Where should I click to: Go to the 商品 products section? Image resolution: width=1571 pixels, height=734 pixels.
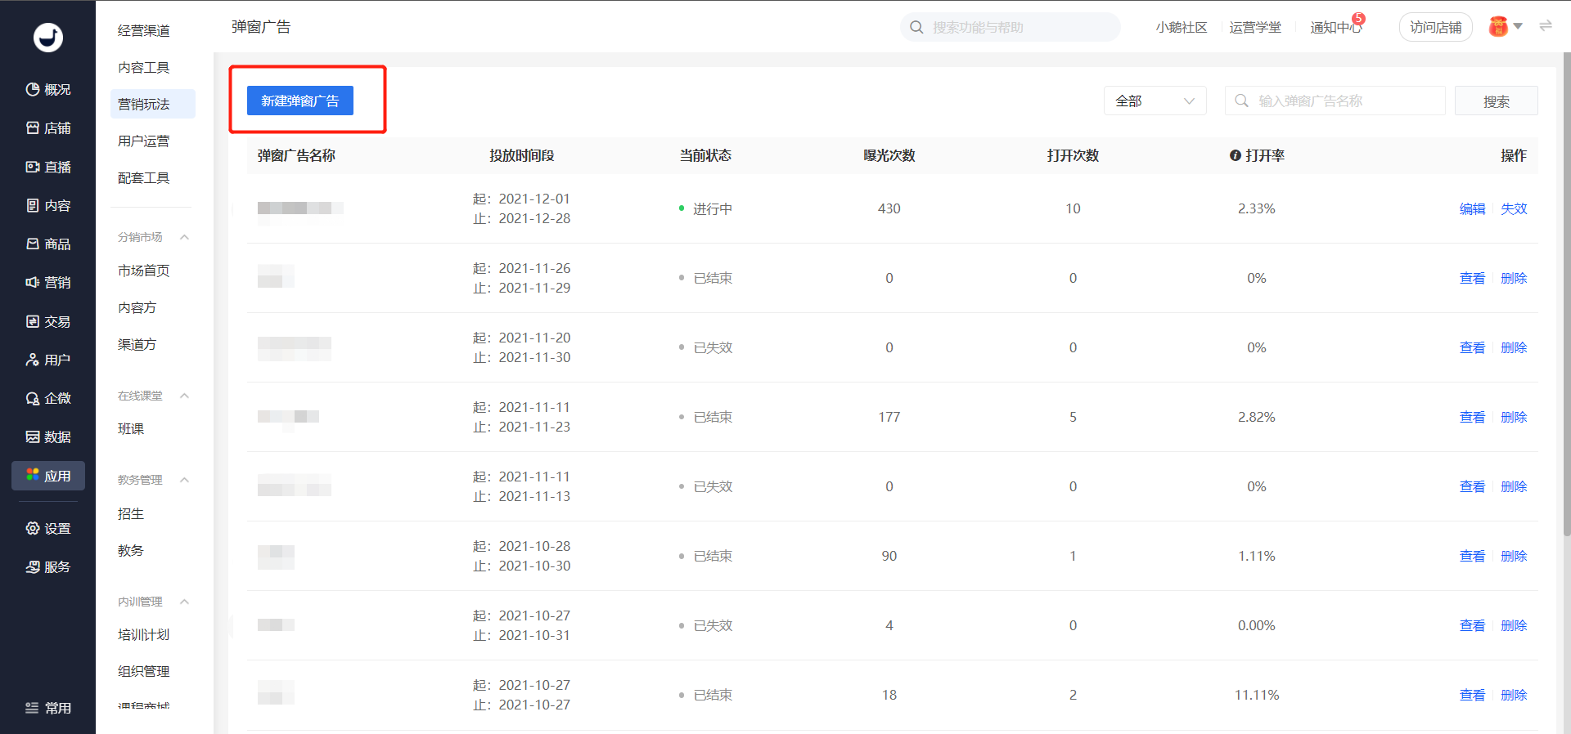point(47,244)
